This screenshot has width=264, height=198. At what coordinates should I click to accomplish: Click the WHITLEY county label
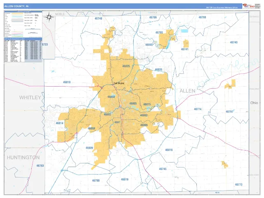click(30, 97)
